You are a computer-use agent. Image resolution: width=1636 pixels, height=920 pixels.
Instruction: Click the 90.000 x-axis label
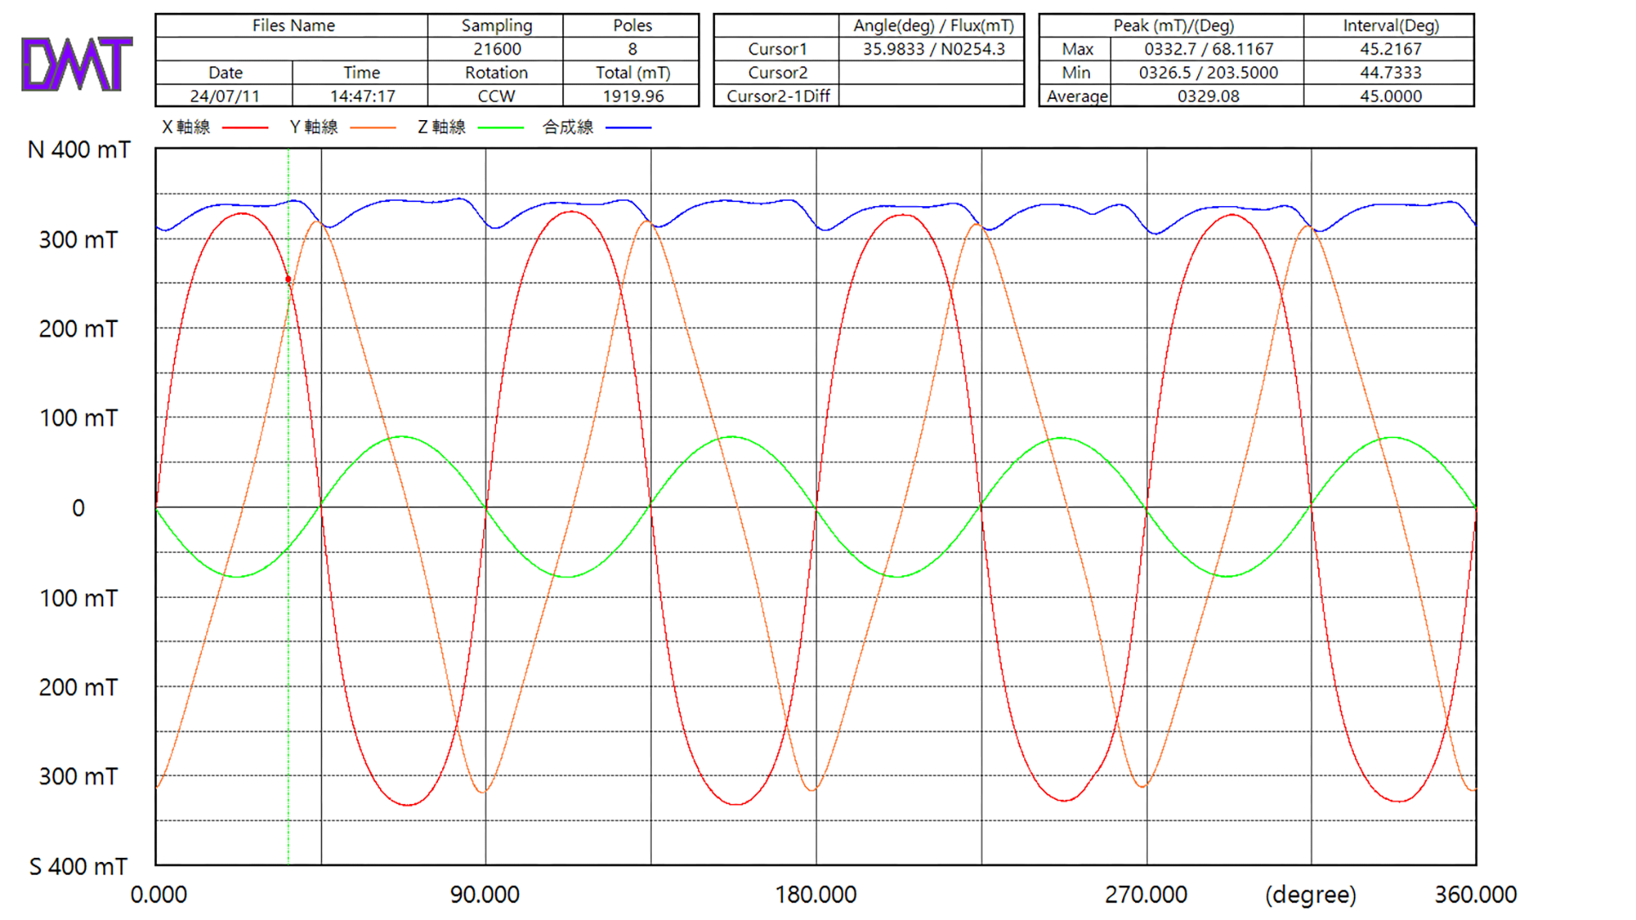tap(485, 894)
